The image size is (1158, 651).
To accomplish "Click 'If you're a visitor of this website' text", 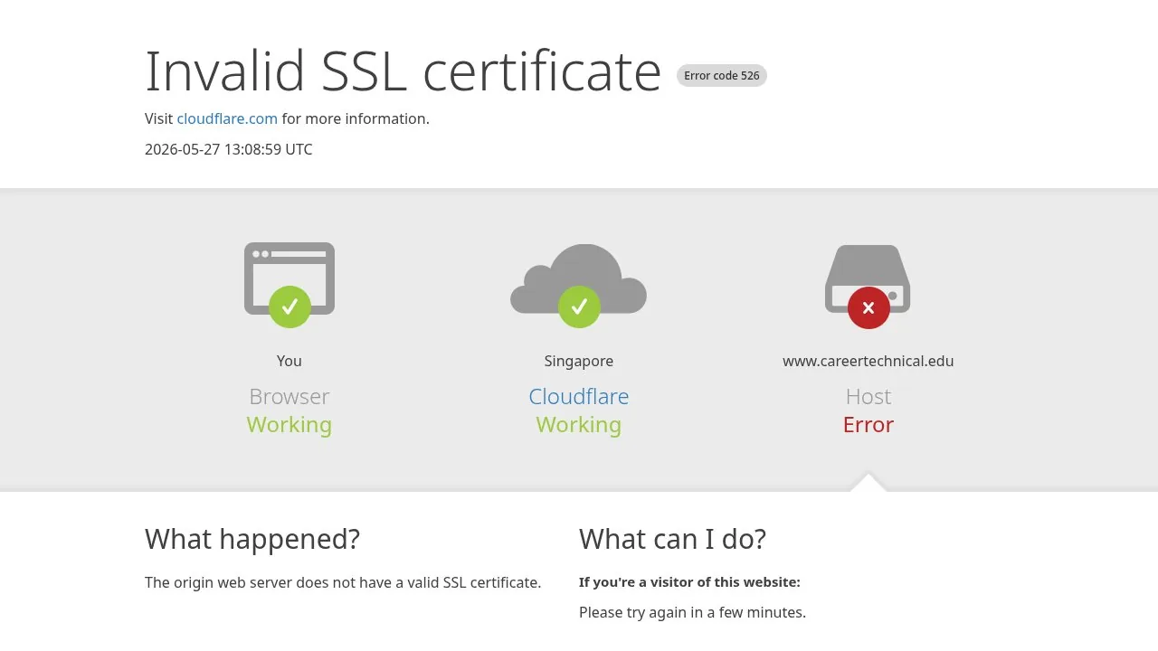I will pyautogui.click(x=689, y=582).
